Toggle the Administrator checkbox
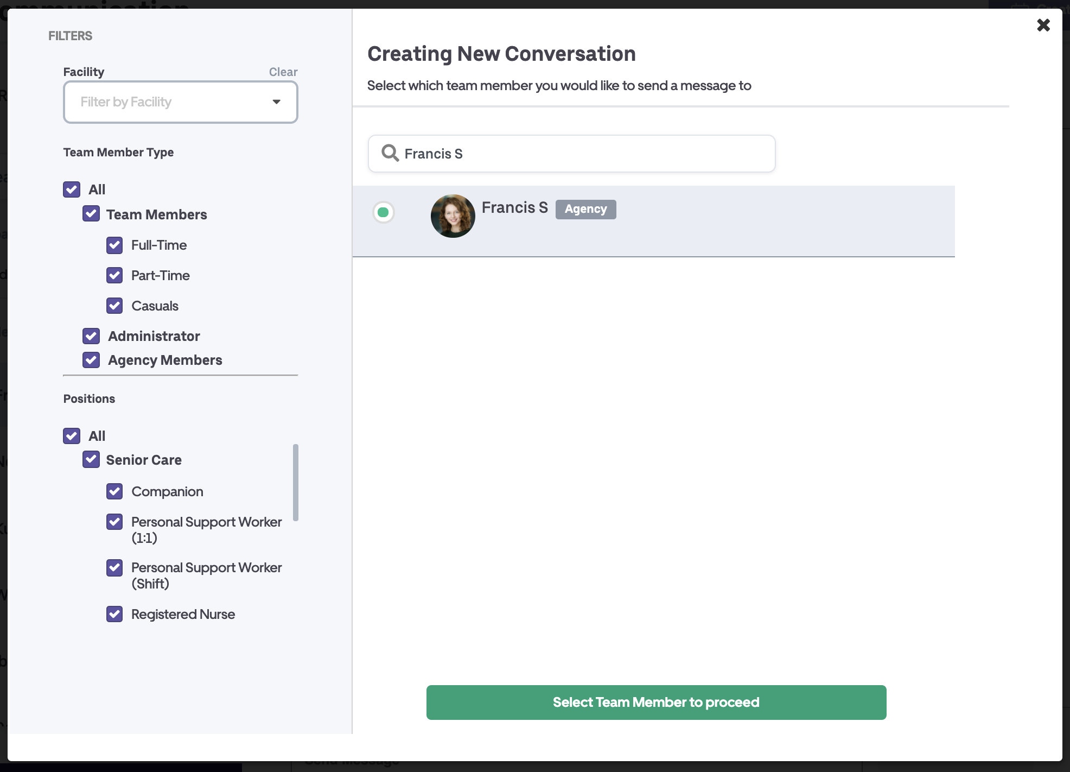The image size is (1070, 772). tap(91, 336)
